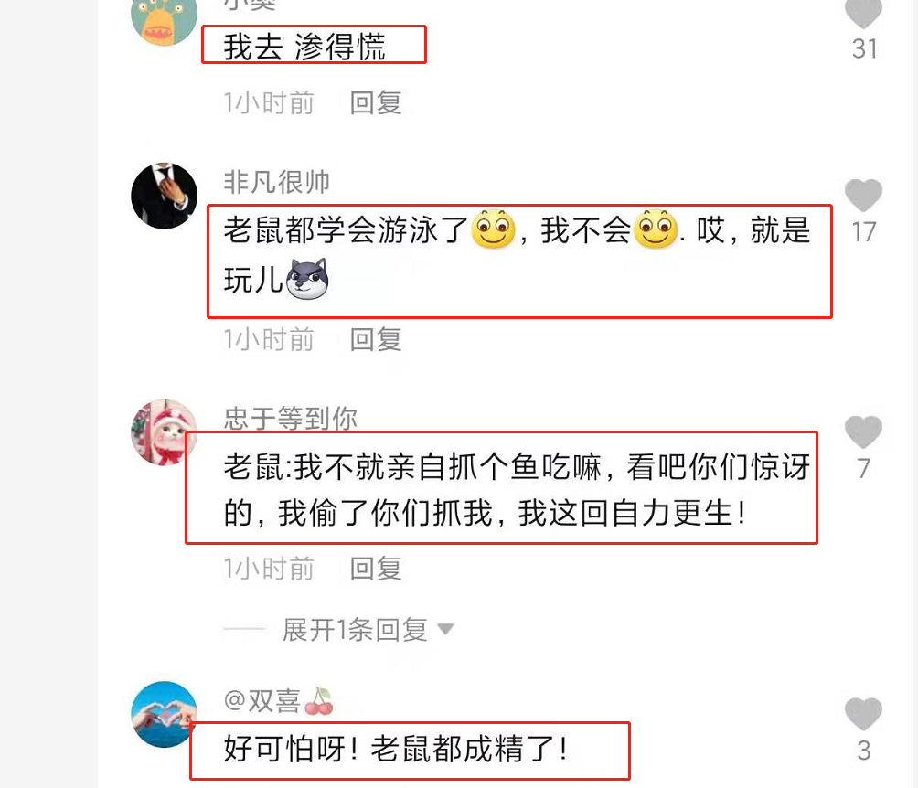Like the comment with 31 likes

coord(863,13)
